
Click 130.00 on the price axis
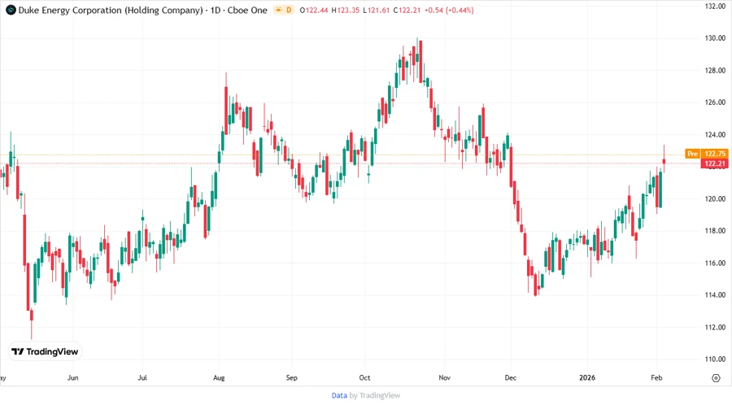[x=715, y=38]
